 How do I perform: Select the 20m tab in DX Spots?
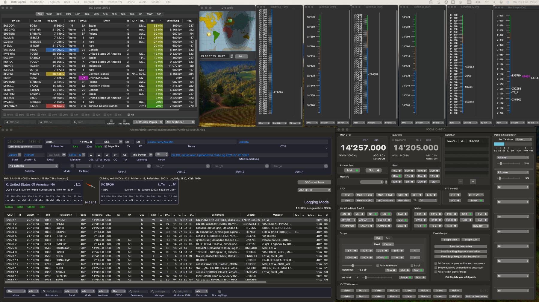pos(96,14)
